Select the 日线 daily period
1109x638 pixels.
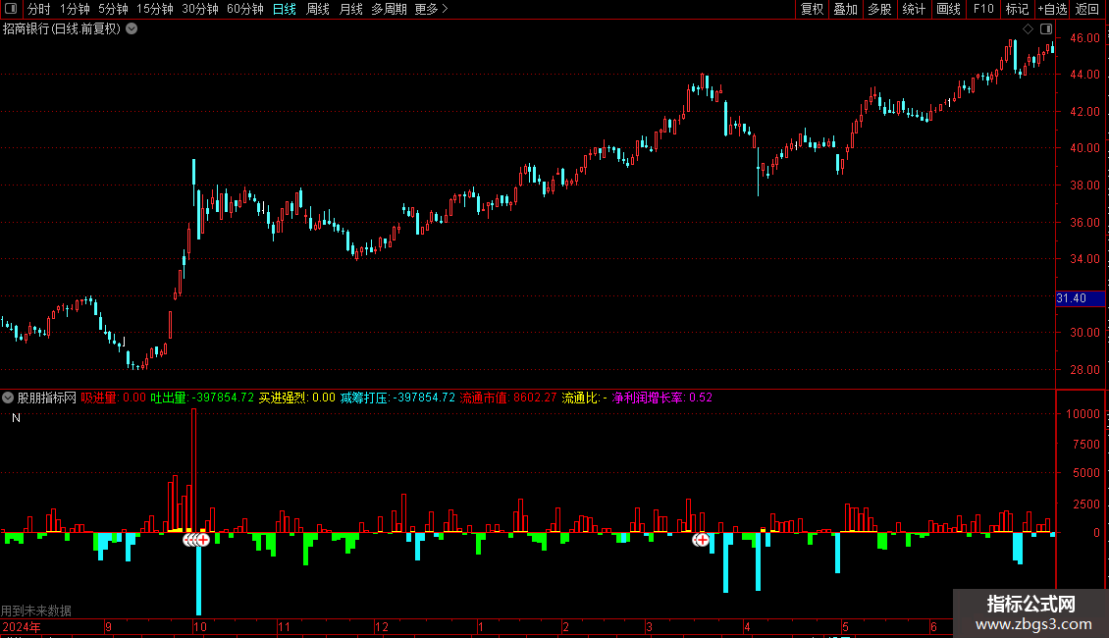(x=285, y=9)
